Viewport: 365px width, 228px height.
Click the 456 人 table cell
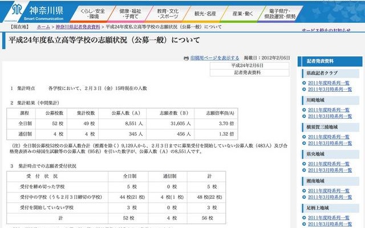coord(171,135)
